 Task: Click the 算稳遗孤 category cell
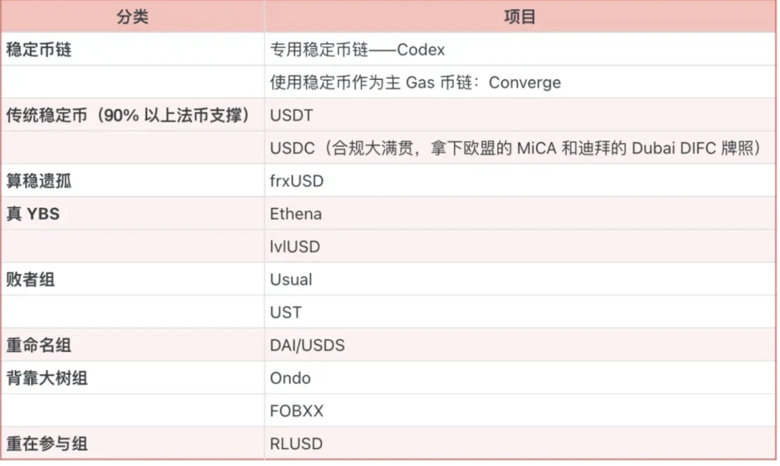pos(132,181)
